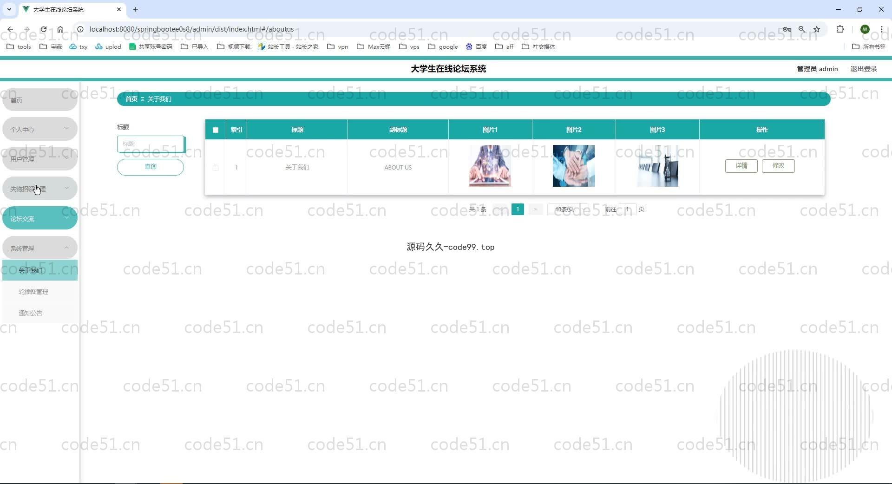Click 详情 button for 关于我们 row
Image resolution: width=892 pixels, height=484 pixels.
[741, 166]
